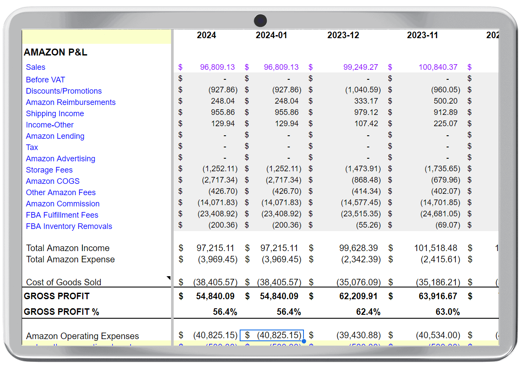Image resolution: width=521 pixels, height=369 pixels.
Task: Open the Other Amazon Fees hyperlink
Action: point(61,193)
